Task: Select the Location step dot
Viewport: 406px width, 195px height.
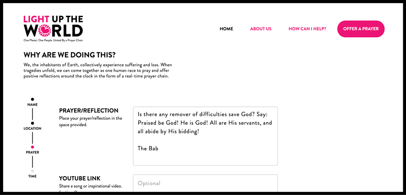Action: click(32, 123)
